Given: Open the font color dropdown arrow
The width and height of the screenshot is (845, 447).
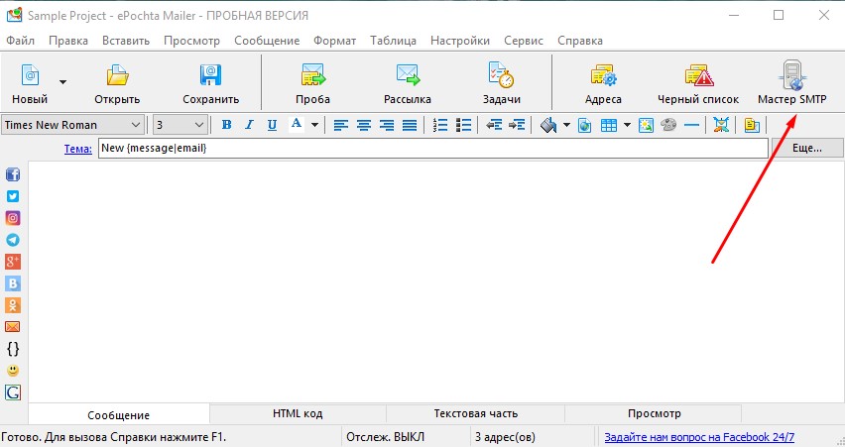Looking at the screenshot, I should click(314, 126).
